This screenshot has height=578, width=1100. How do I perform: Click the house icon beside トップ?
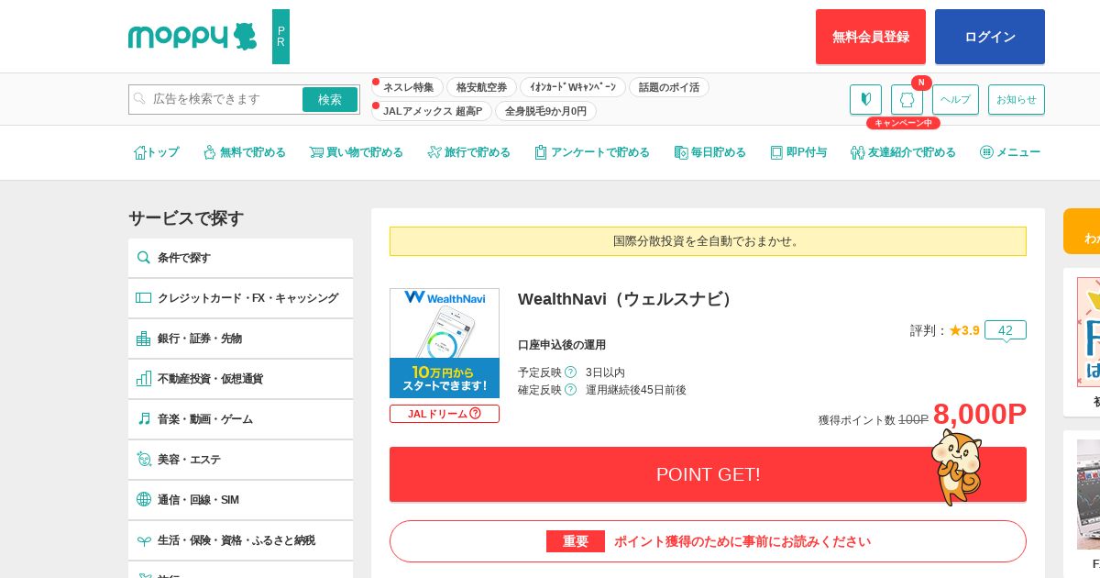[139, 152]
